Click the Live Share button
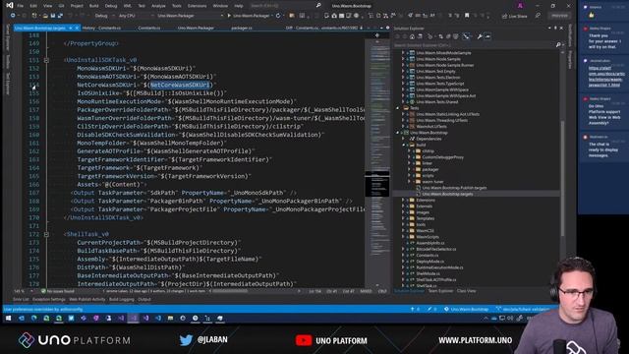Image resolution: width=629 pixels, height=354 pixels. (515, 16)
